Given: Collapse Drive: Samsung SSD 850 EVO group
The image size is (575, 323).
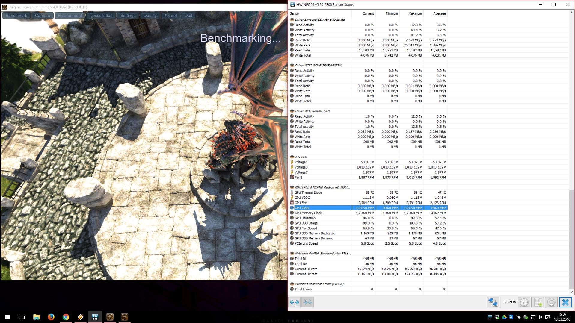Looking at the screenshot, I should point(292,19).
